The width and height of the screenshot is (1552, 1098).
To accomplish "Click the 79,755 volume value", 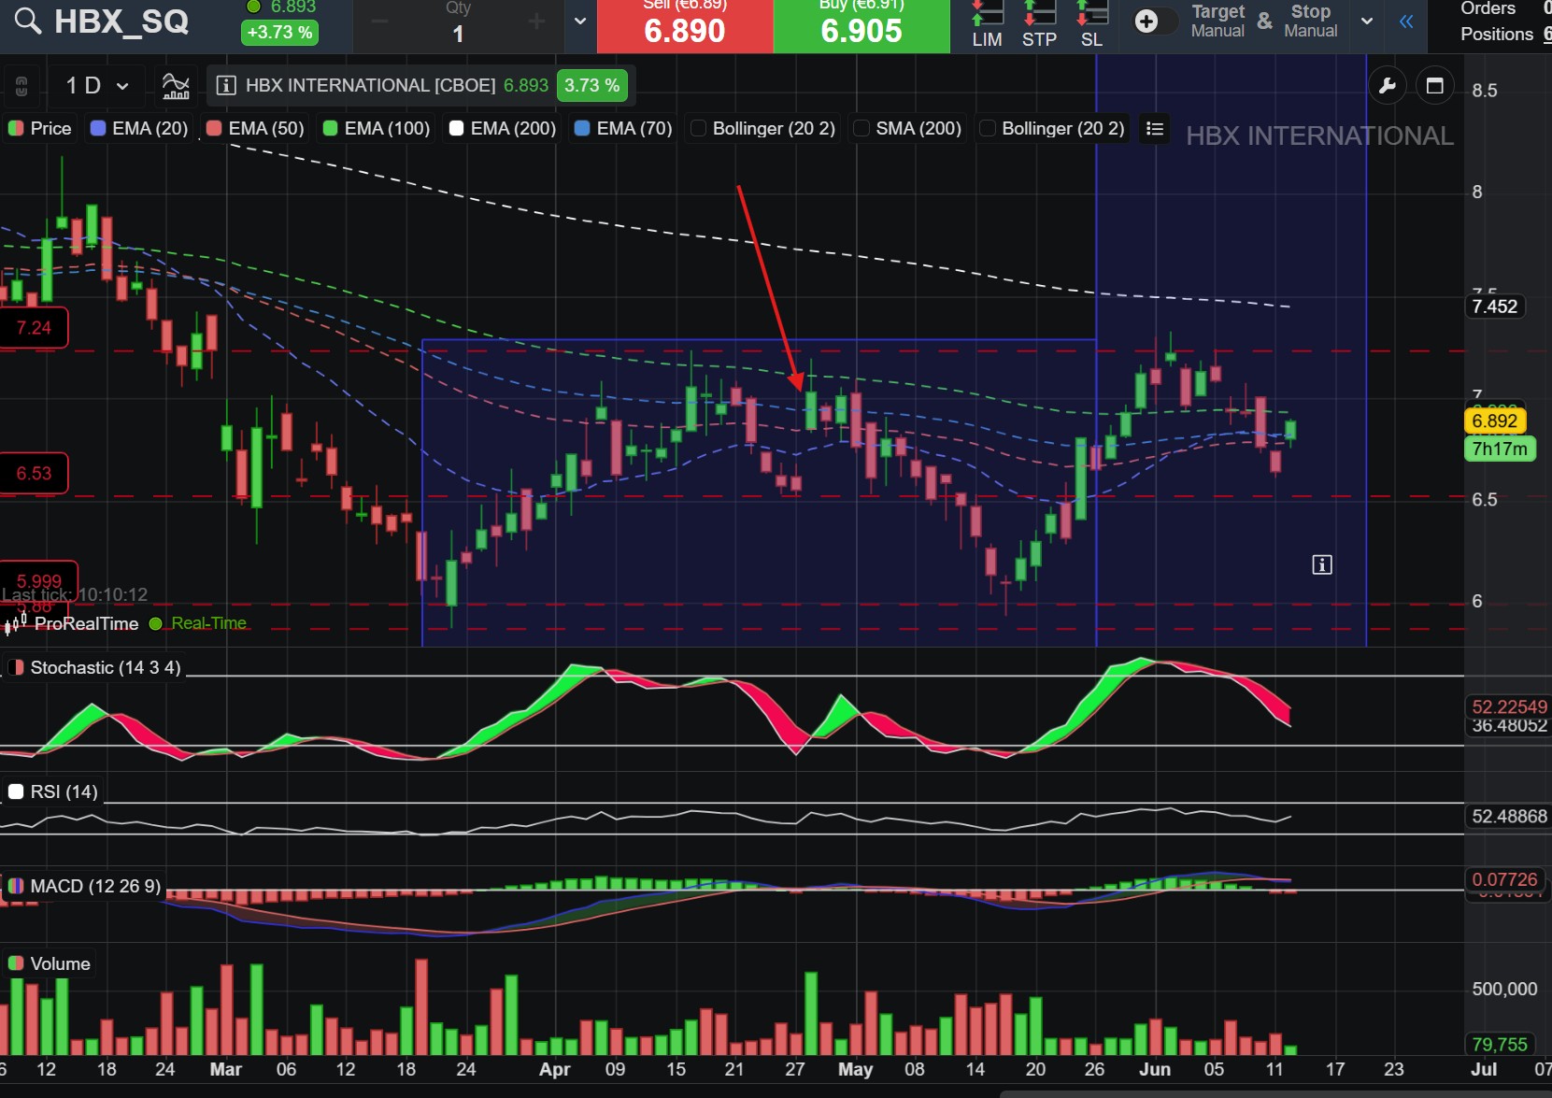I will click(x=1499, y=1044).
